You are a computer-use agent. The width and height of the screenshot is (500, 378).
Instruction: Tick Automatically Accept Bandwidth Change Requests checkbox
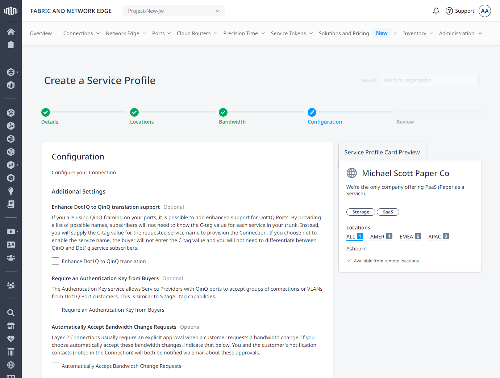click(x=55, y=366)
